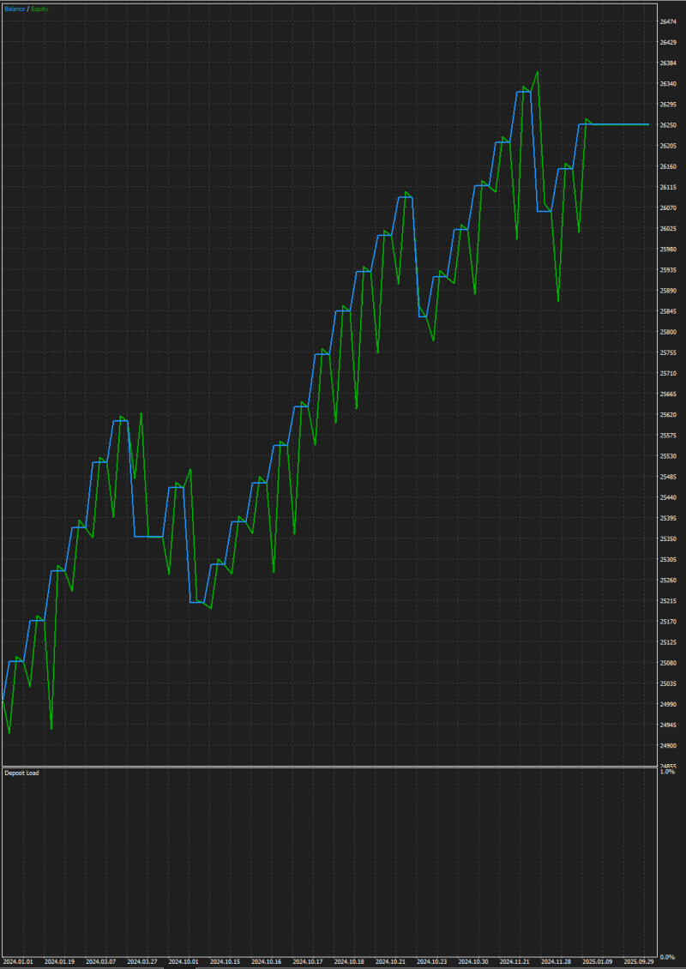Click the 26070 axis value
The image size is (686, 969).
coord(667,208)
